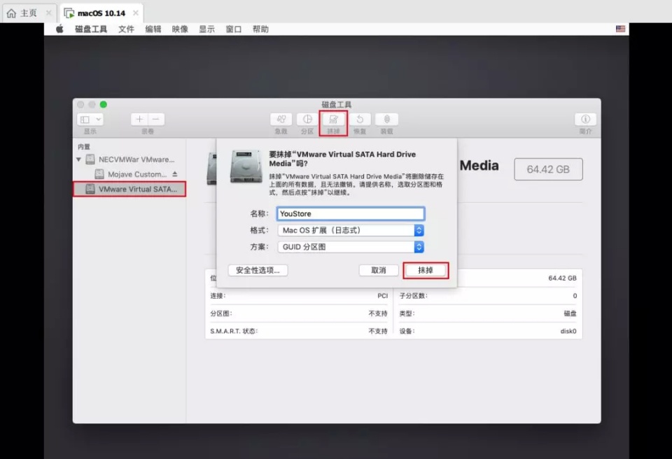Click the S.M.A.R.T. 状态 label
This screenshot has height=459, width=672.
click(234, 331)
